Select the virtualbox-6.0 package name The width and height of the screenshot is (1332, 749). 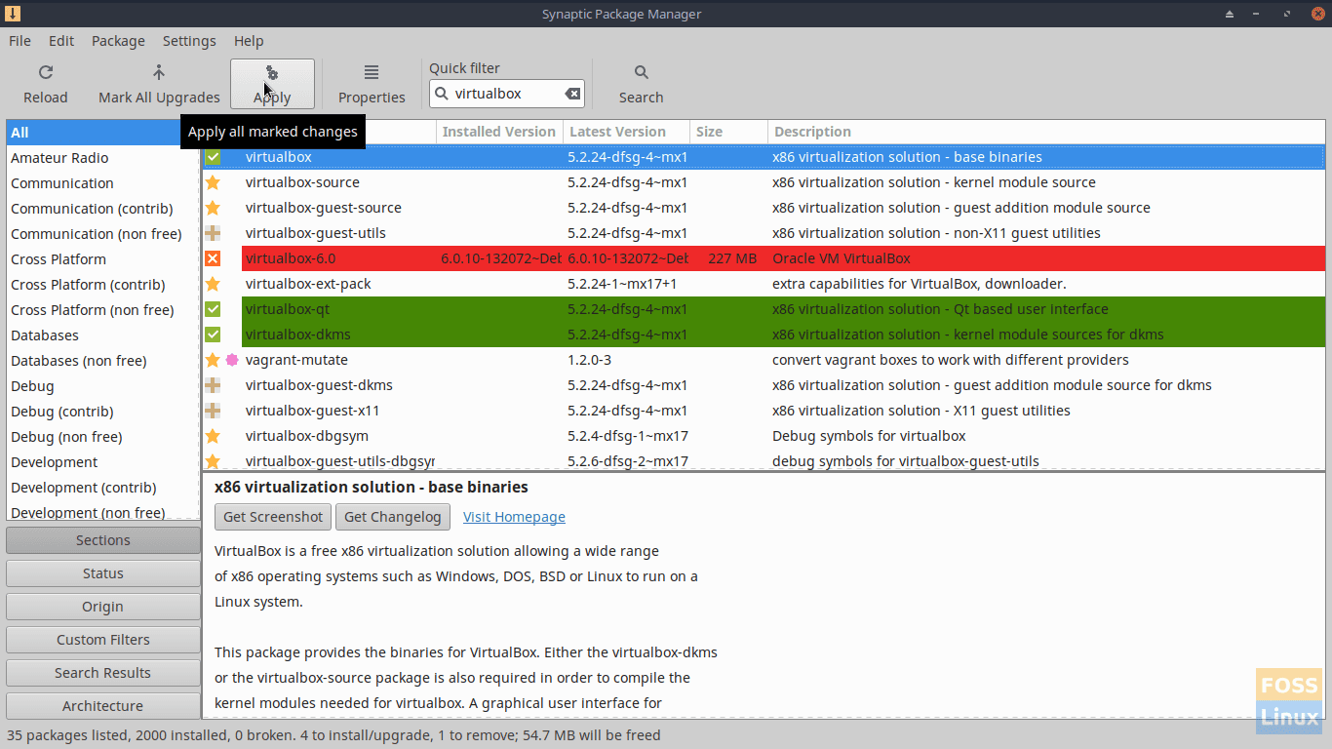point(291,258)
